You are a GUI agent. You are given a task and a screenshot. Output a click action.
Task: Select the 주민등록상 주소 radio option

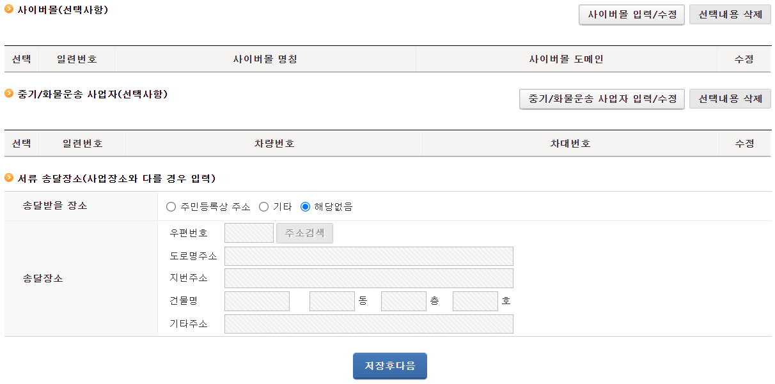(x=171, y=206)
